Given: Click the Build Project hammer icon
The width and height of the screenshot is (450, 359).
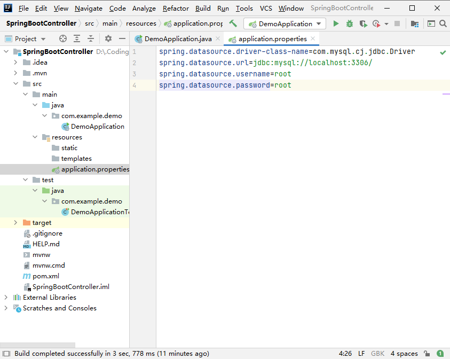Looking at the screenshot, I should coord(233,24).
